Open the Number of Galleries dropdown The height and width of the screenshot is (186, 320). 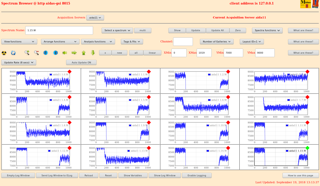pyautogui.click(x=217, y=42)
